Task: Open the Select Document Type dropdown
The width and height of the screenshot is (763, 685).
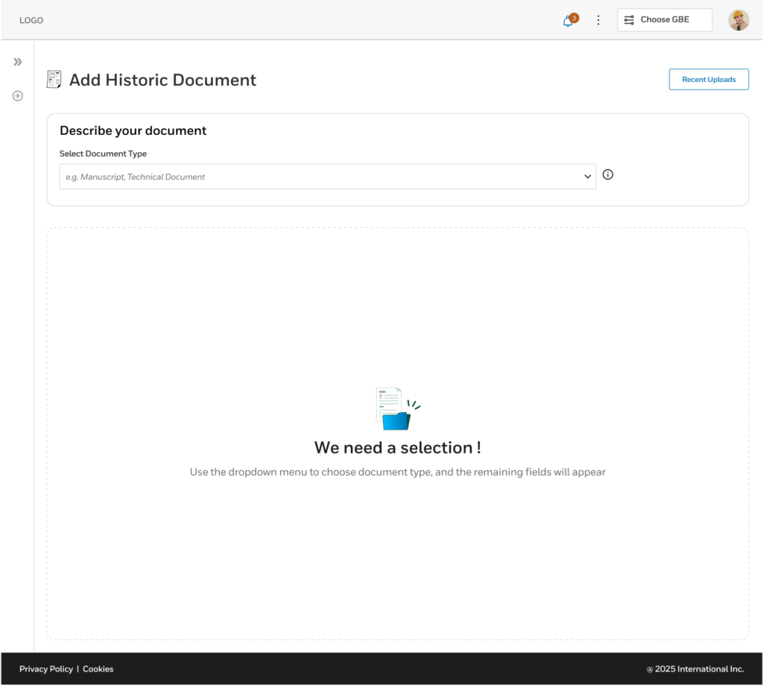Action: pyautogui.click(x=328, y=177)
